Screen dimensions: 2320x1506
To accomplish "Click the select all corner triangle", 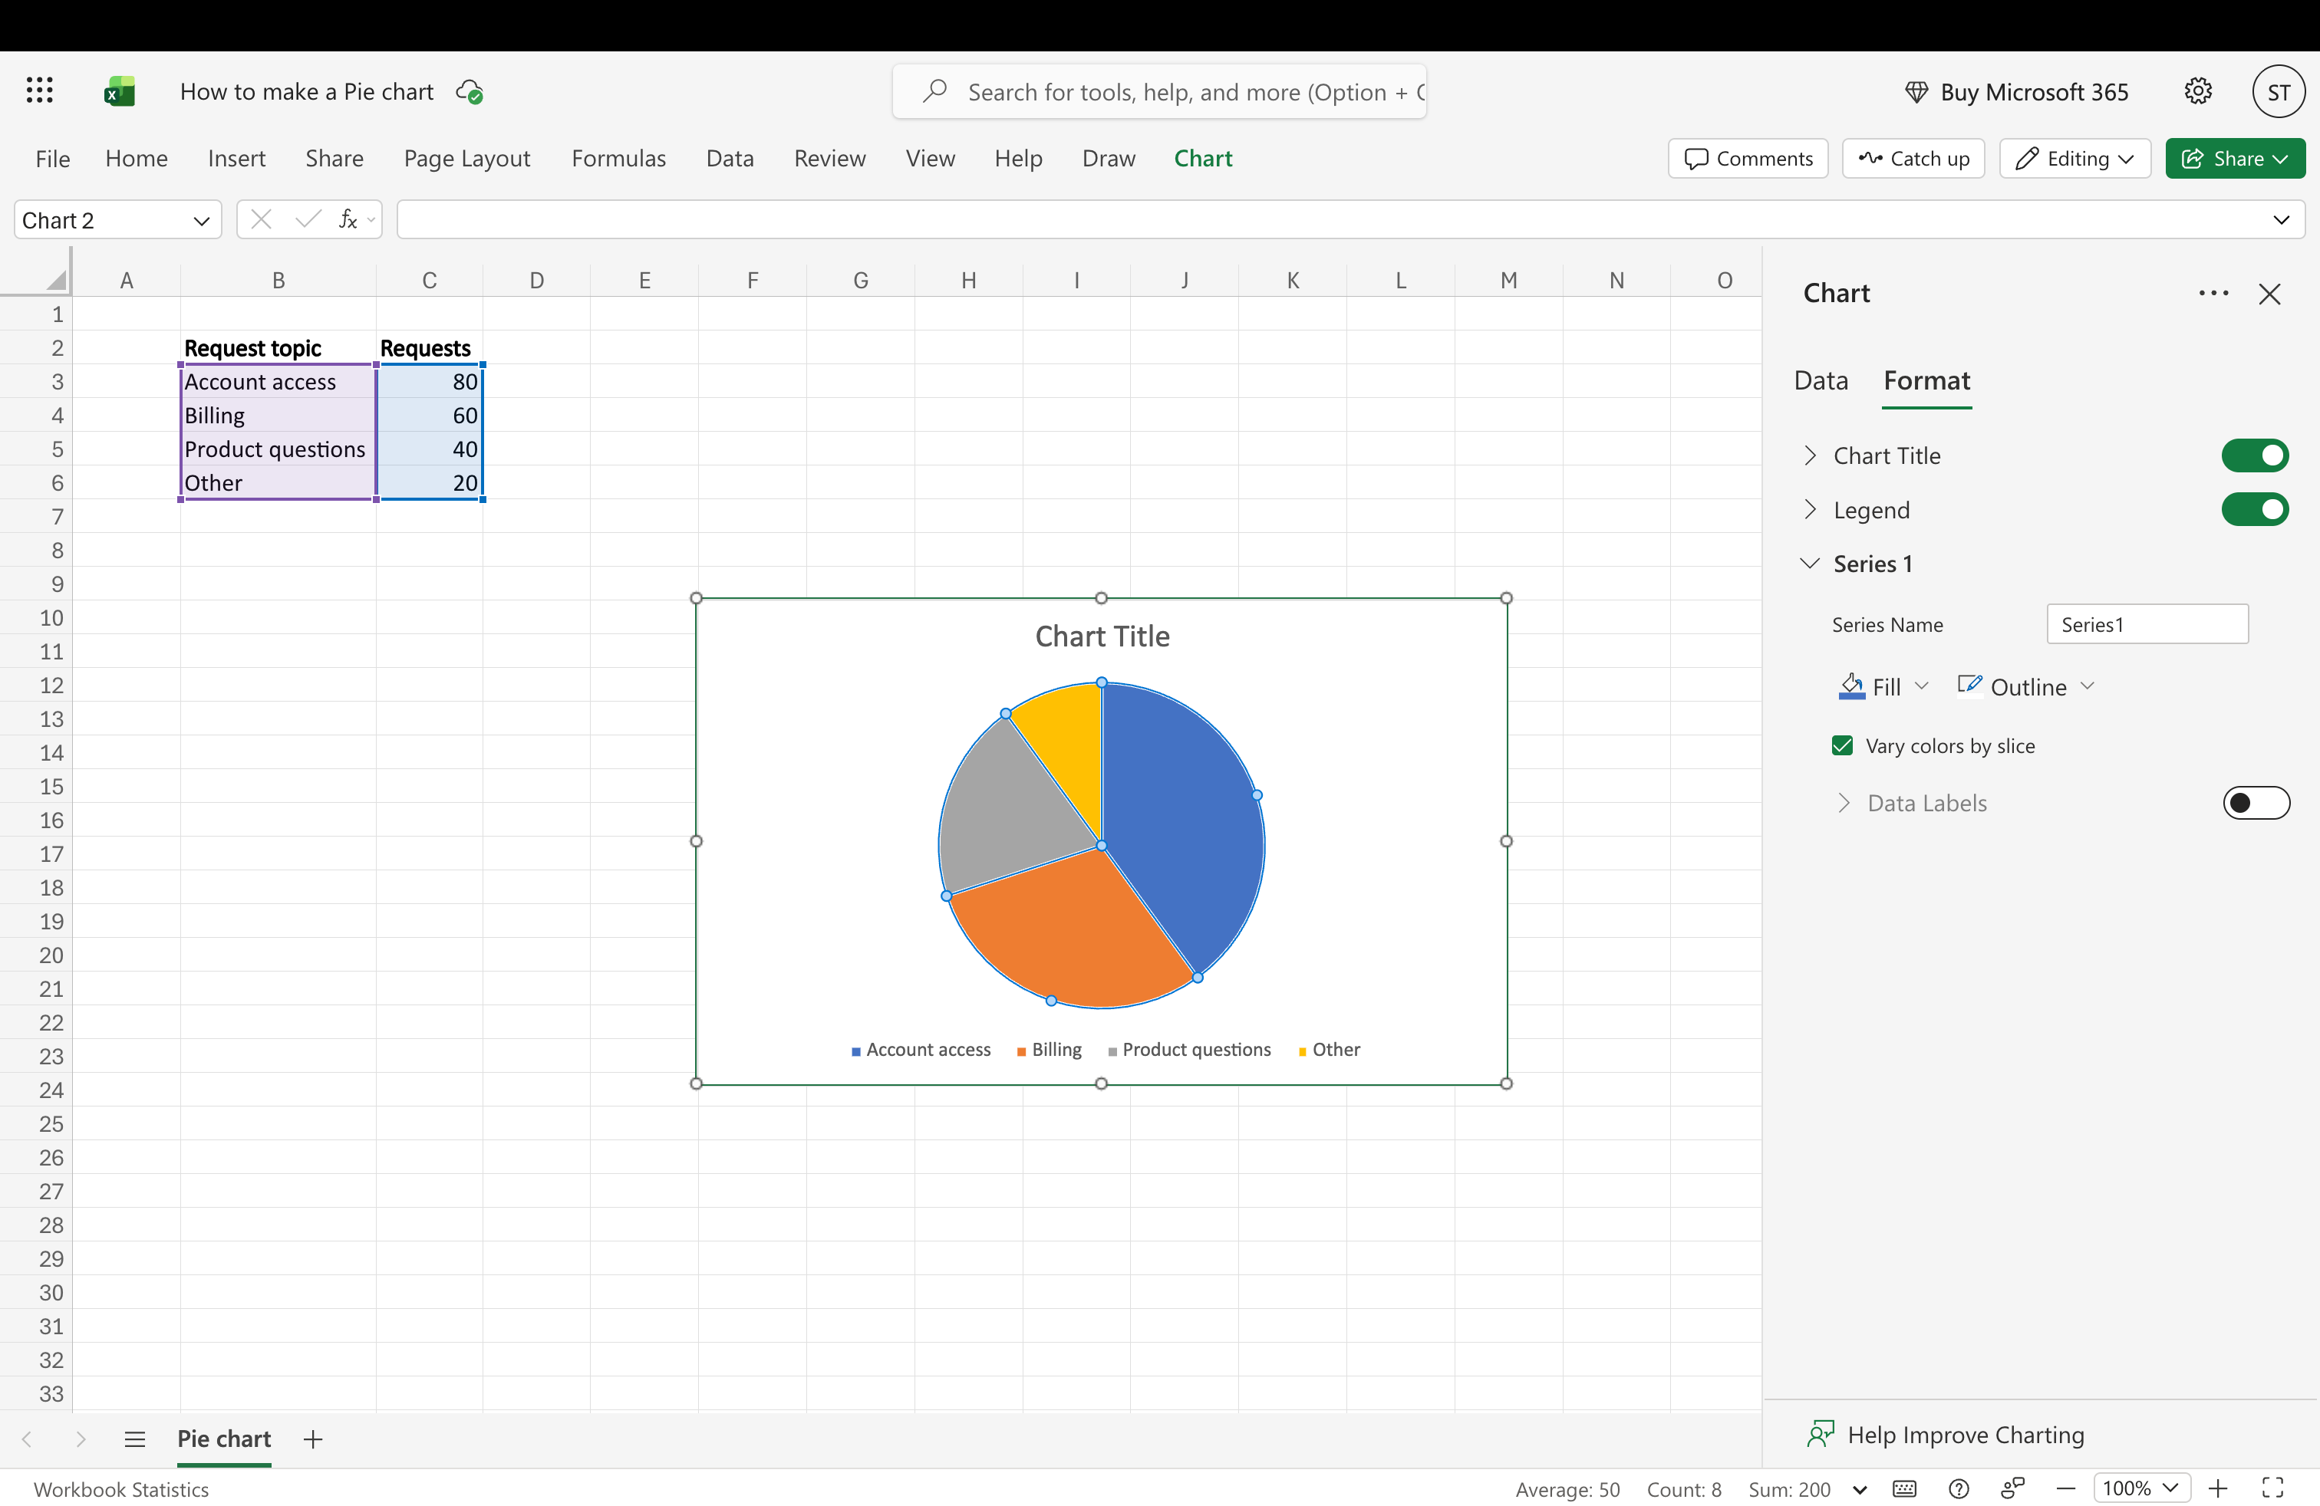I will [57, 281].
